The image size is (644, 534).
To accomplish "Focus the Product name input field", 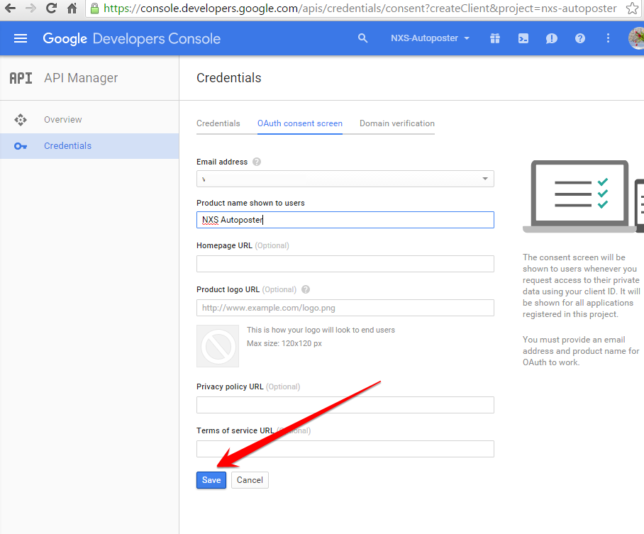I will (x=345, y=220).
